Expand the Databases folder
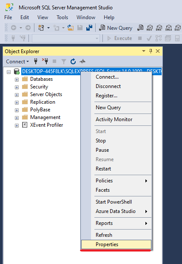Image resolution: width=182 pixels, height=264 pixels. click(17, 79)
